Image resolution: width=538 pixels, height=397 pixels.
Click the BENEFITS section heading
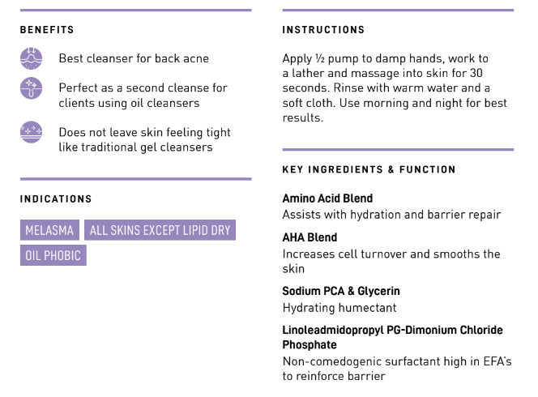[x=47, y=30]
